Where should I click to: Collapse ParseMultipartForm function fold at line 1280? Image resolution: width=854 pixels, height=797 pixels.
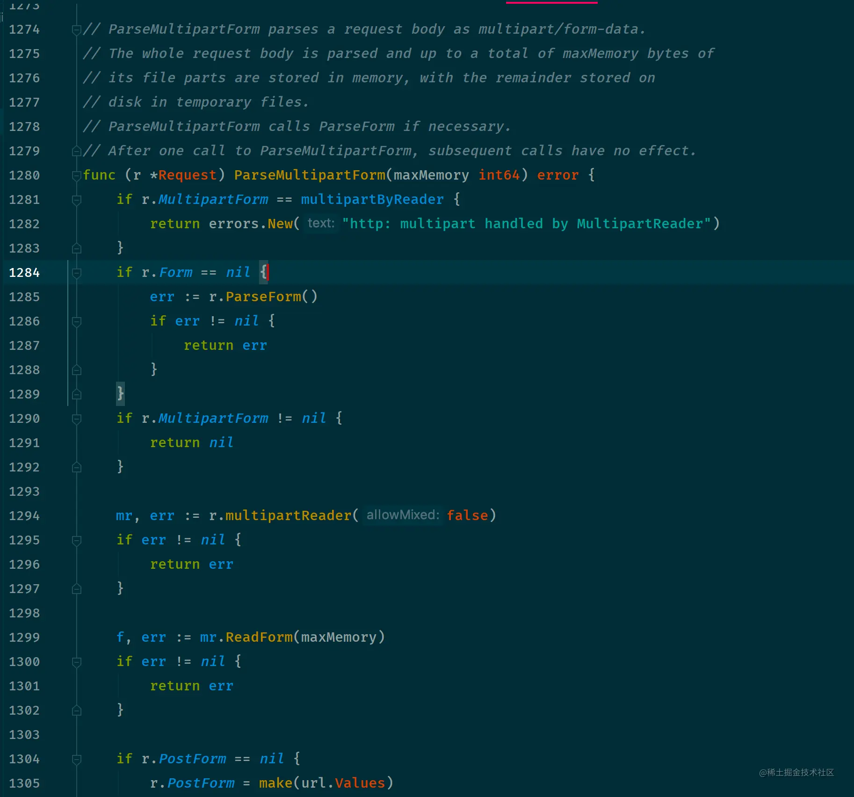pyautogui.click(x=77, y=176)
